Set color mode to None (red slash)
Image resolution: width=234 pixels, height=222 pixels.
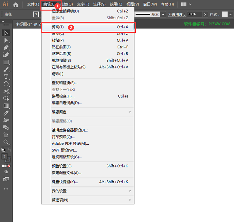[x=9, y=166]
